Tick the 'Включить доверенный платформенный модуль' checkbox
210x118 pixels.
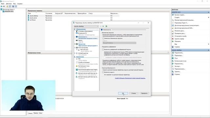[x=103, y=49]
